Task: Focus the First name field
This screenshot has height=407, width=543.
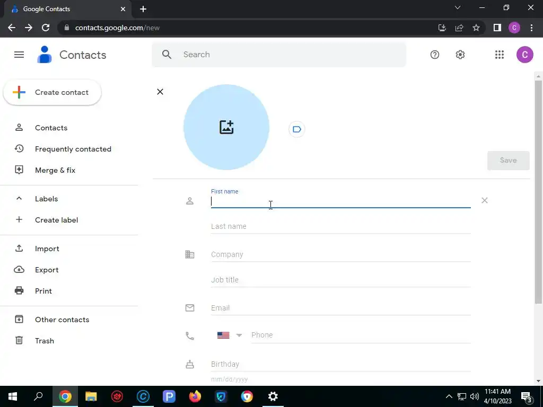Action: click(341, 201)
